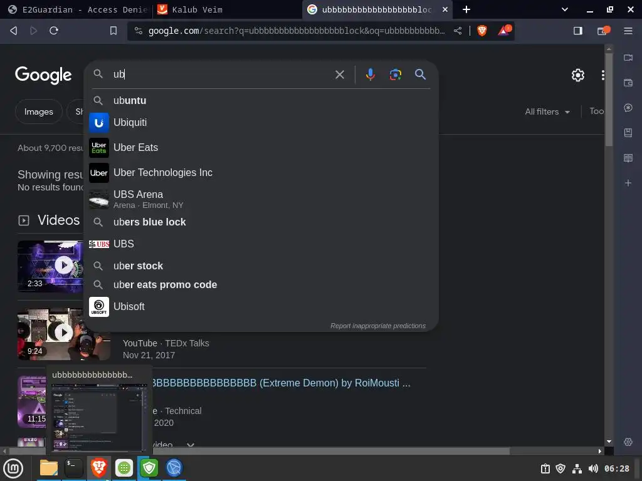
Task: Open Brave Shields lion icon
Action: pyautogui.click(x=482, y=31)
